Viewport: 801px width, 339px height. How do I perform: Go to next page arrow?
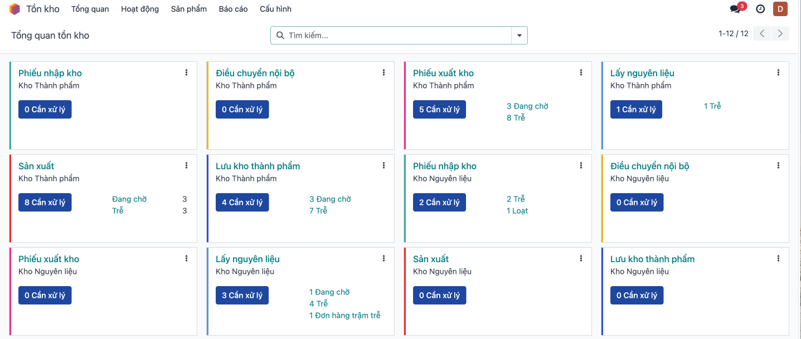click(780, 33)
